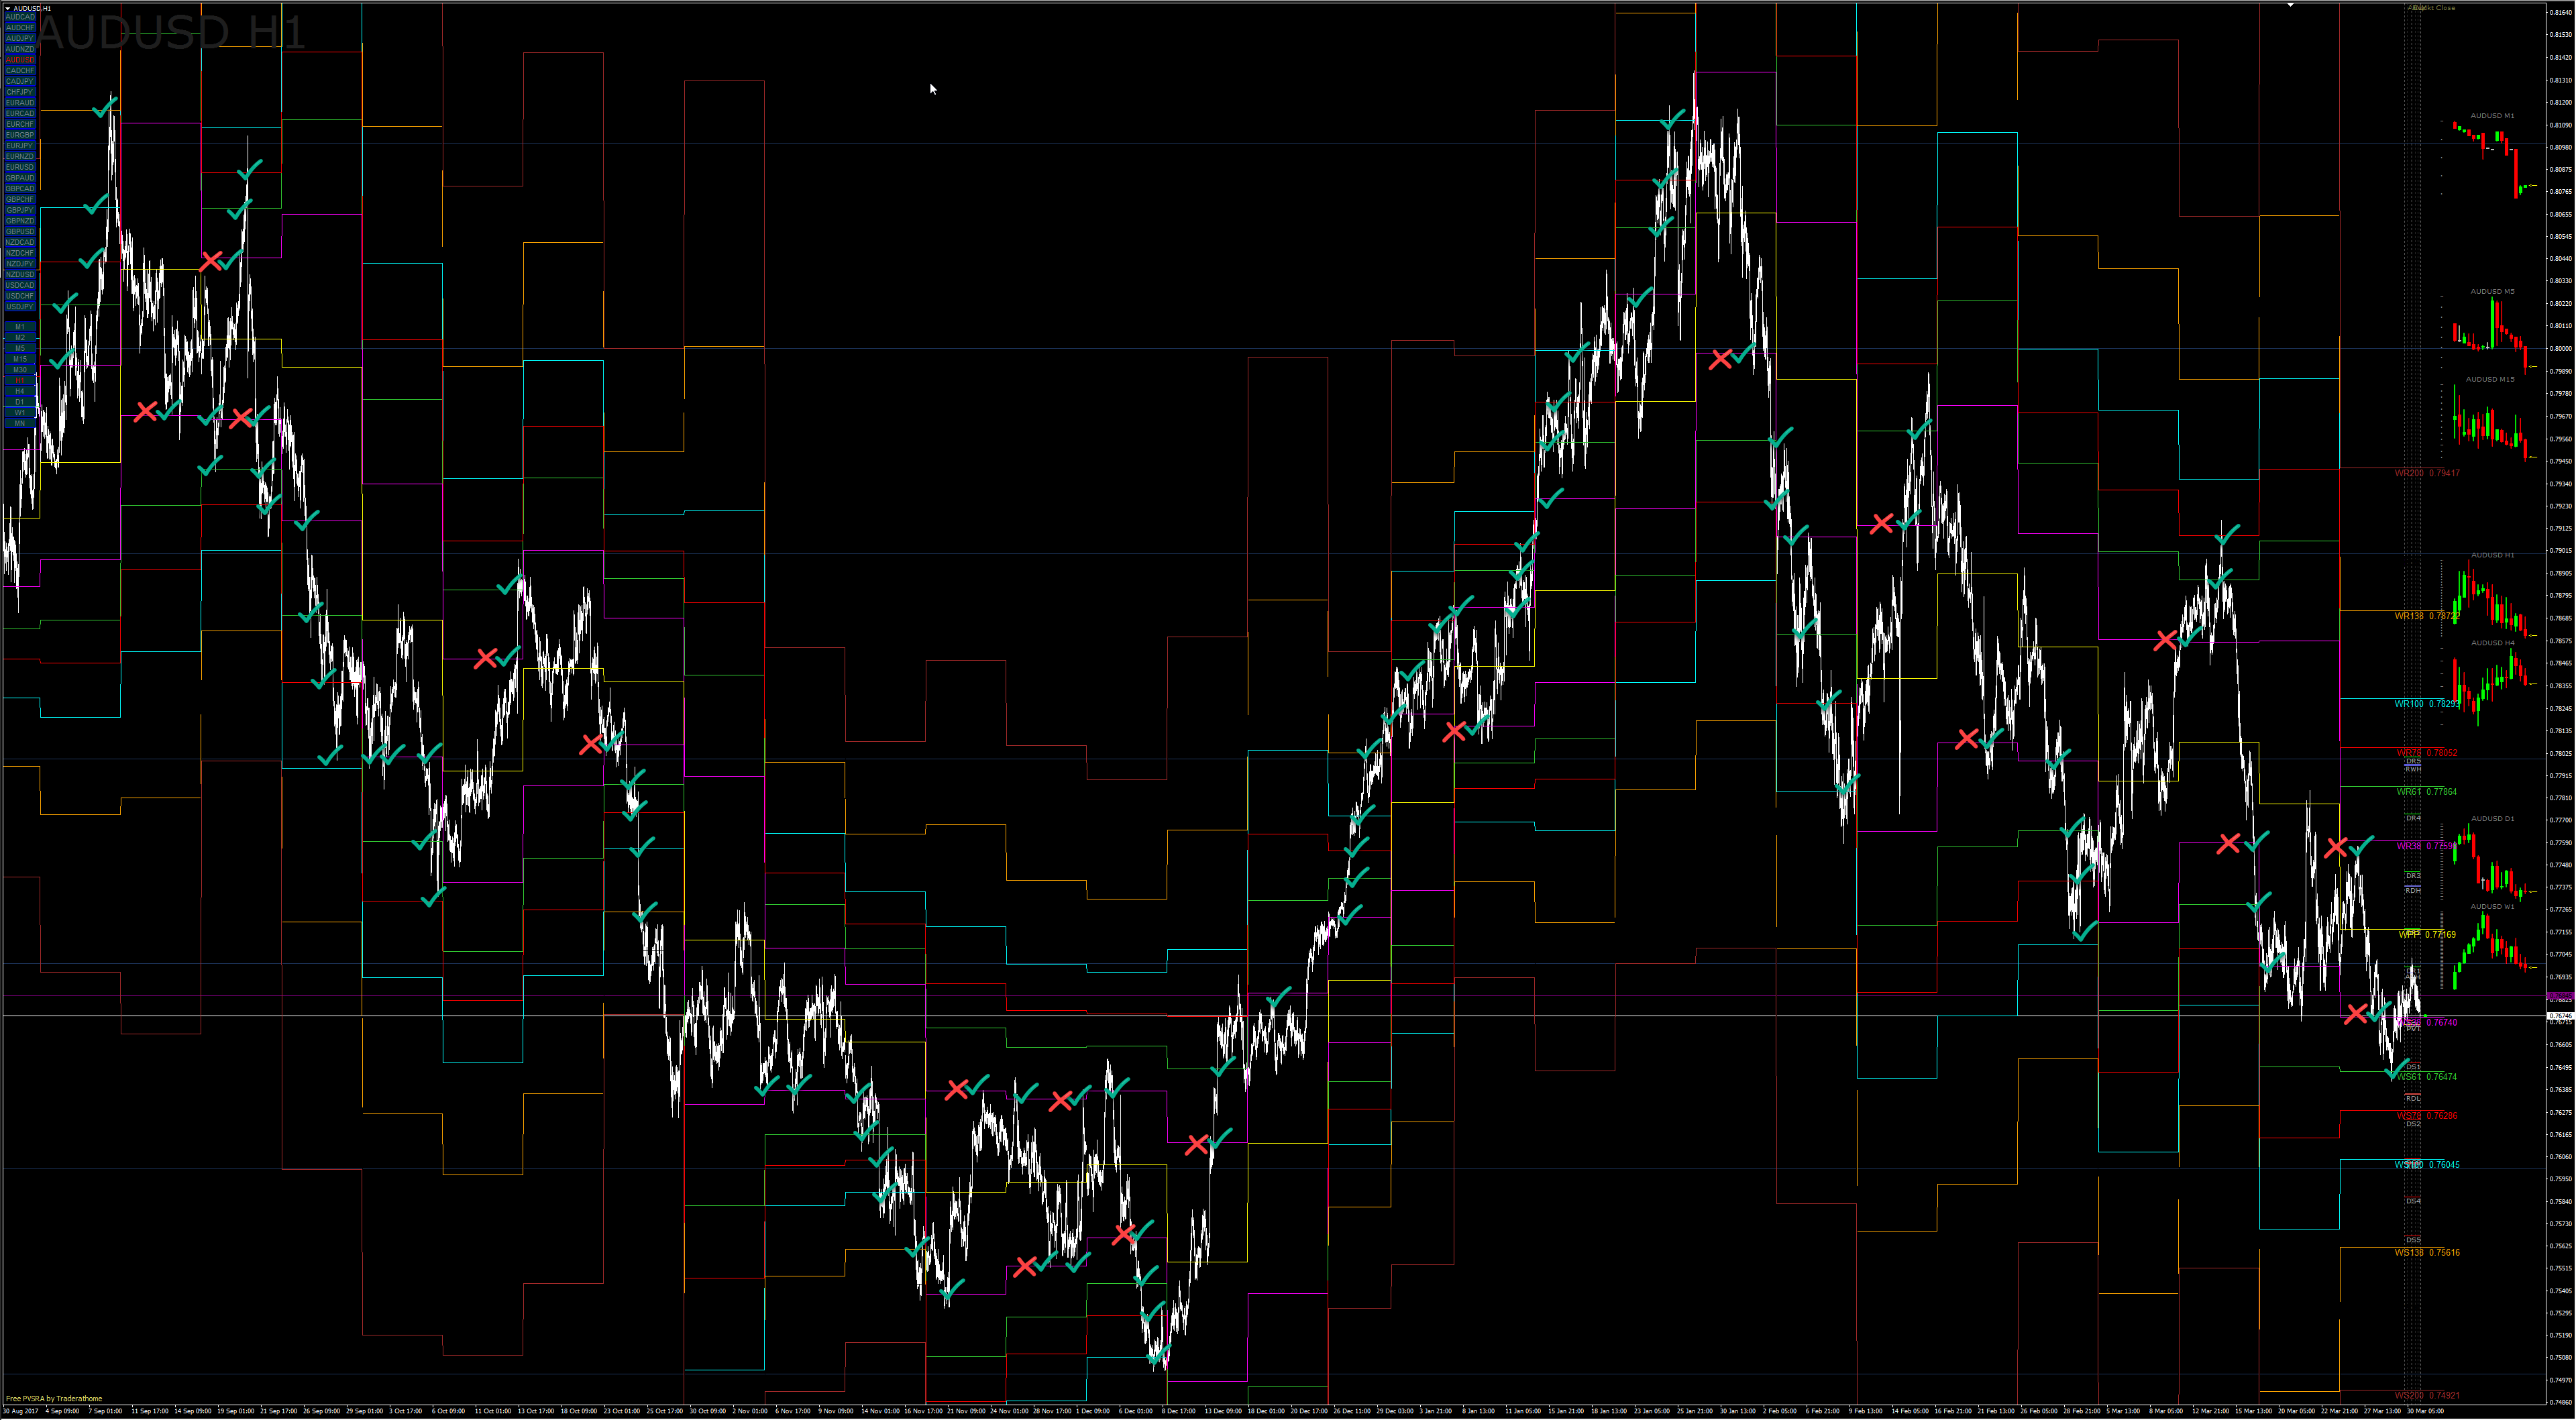Set timeframe to M2
This screenshot has height=1420, width=2576.
(x=20, y=338)
